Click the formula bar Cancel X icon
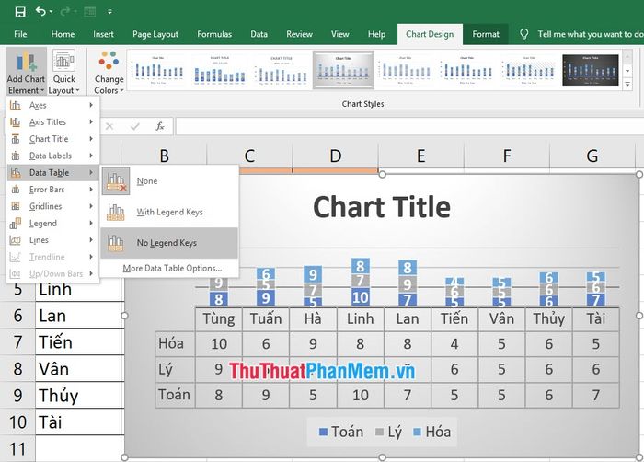This screenshot has width=644, height=462. (x=109, y=126)
